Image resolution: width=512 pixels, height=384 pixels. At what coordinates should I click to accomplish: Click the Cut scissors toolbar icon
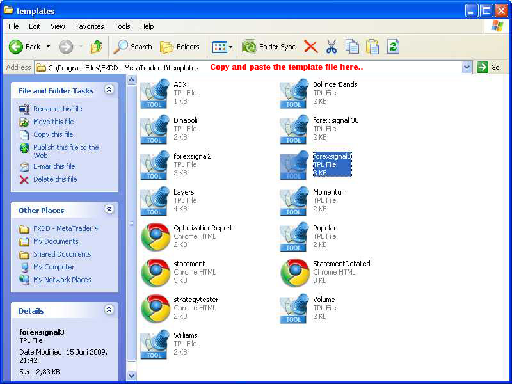coord(332,47)
